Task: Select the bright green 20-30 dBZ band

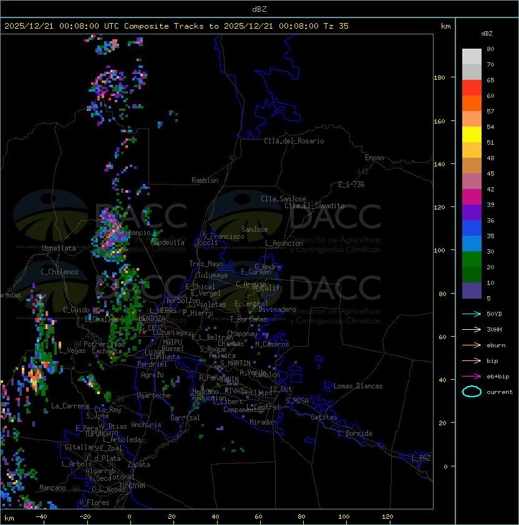Action: coord(472,259)
